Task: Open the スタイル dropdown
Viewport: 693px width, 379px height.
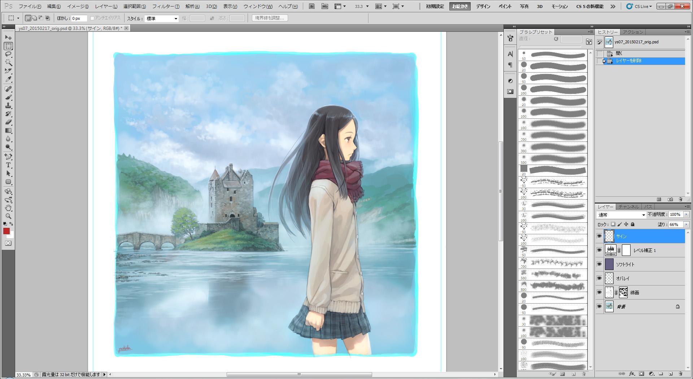Action: point(162,18)
